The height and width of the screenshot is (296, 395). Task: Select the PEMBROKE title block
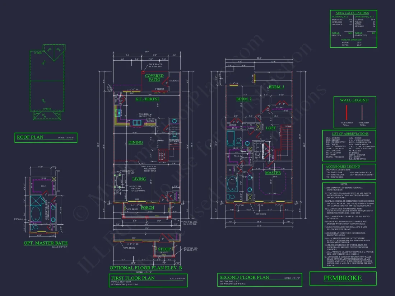click(x=343, y=278)
